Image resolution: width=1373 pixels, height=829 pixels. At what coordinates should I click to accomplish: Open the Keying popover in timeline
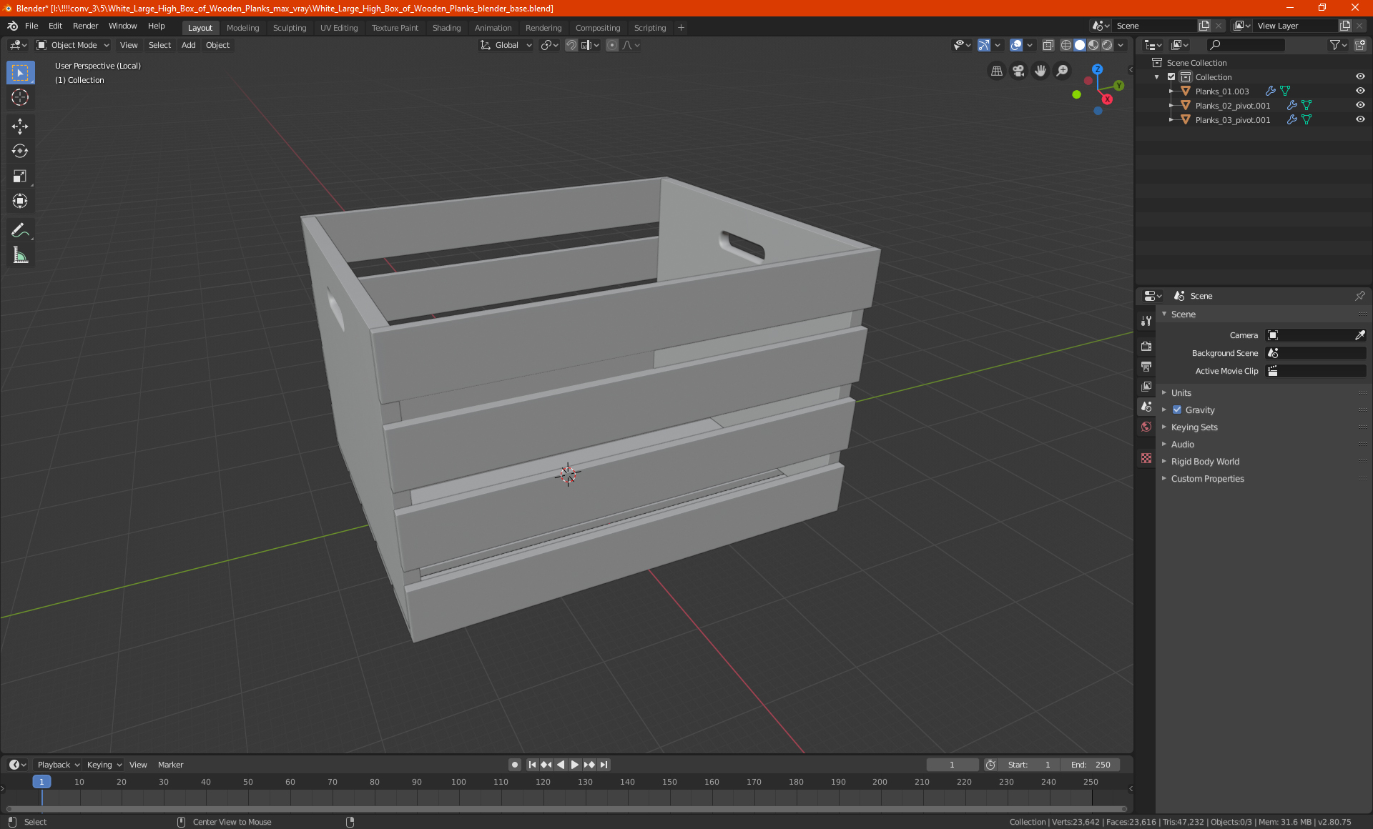point(104,765)
